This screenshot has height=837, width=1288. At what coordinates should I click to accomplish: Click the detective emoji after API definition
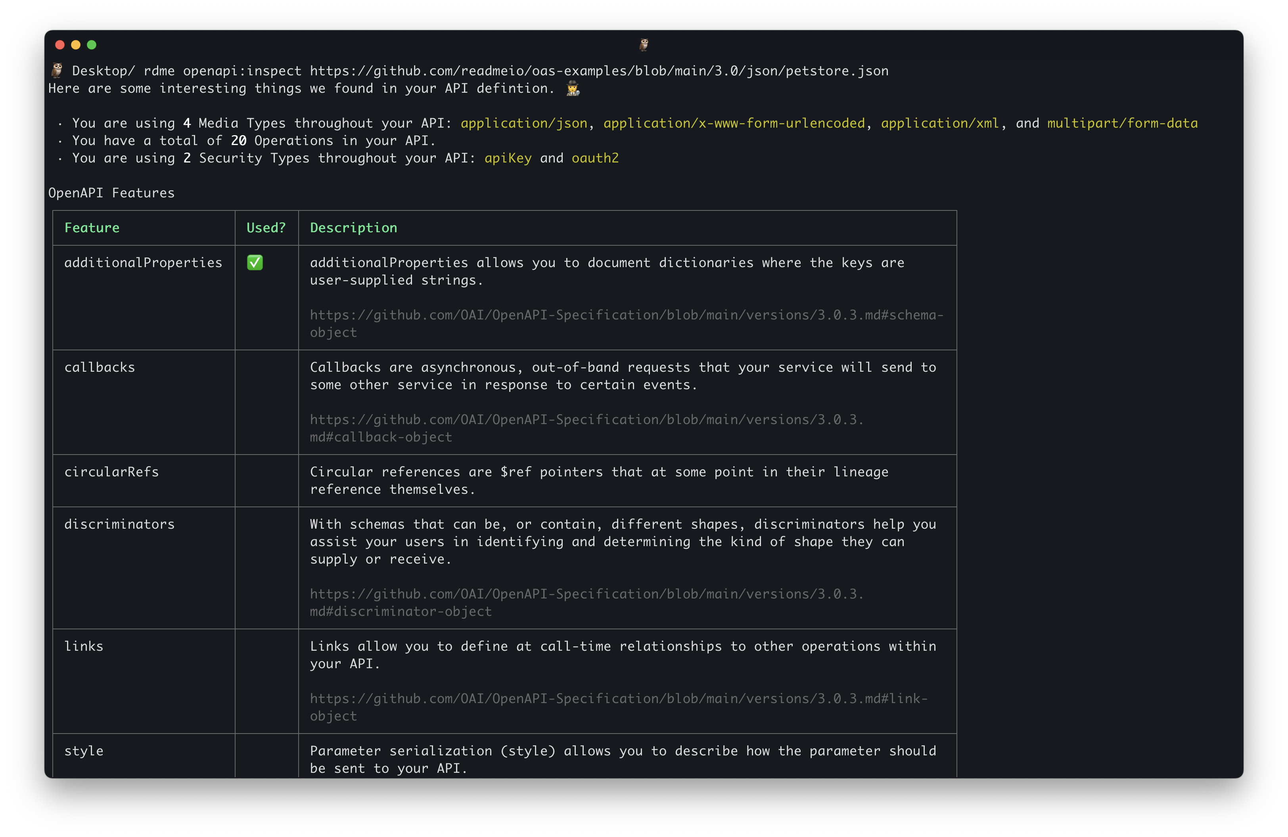pyautogui.click(x=573, y=89)
